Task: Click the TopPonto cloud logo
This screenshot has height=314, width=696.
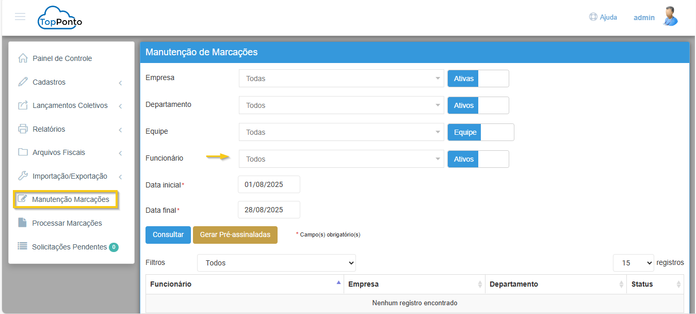Action: coord(60,18)
